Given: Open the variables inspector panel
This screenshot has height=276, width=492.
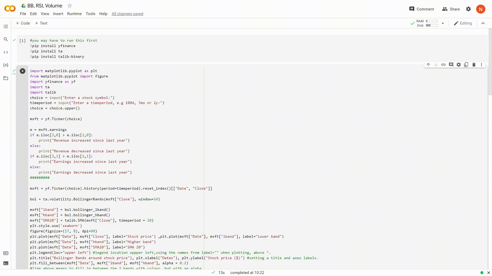Looking at the screenshot, I should [x=6, y=65].
